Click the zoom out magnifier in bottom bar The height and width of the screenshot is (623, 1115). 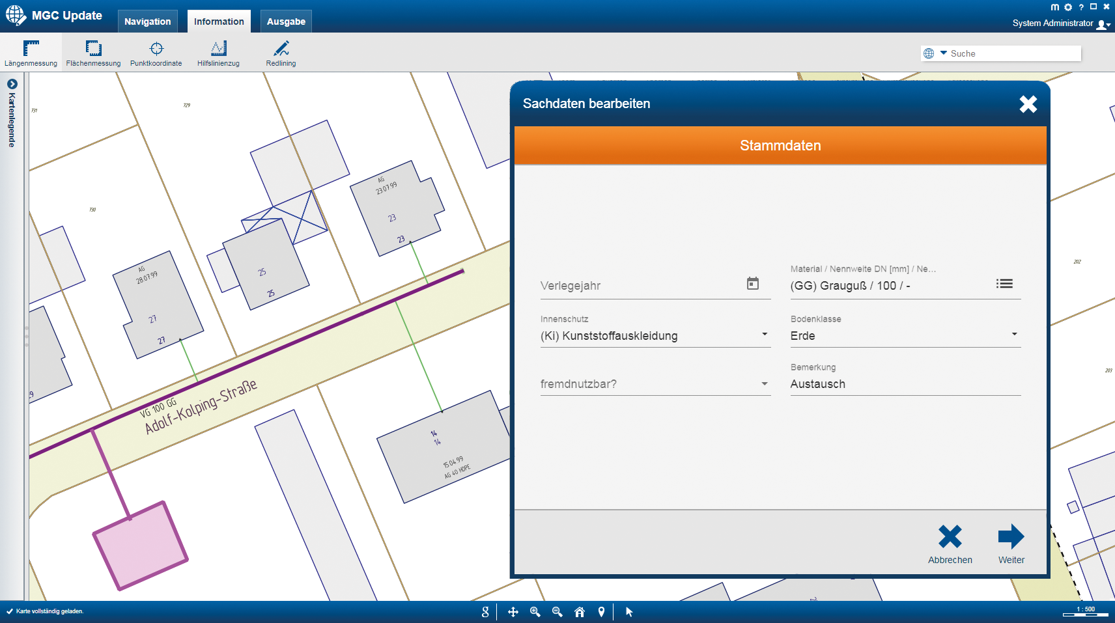[557, 612]
